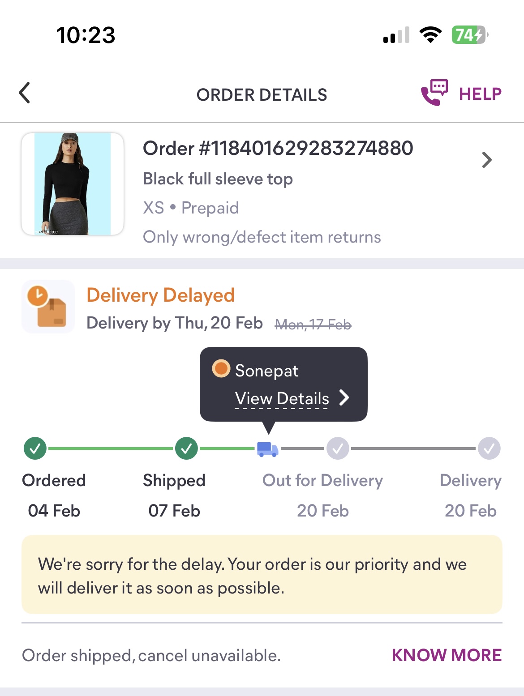
Task: Tap the delayed delivery package clock icon
Action: point(48,307)
